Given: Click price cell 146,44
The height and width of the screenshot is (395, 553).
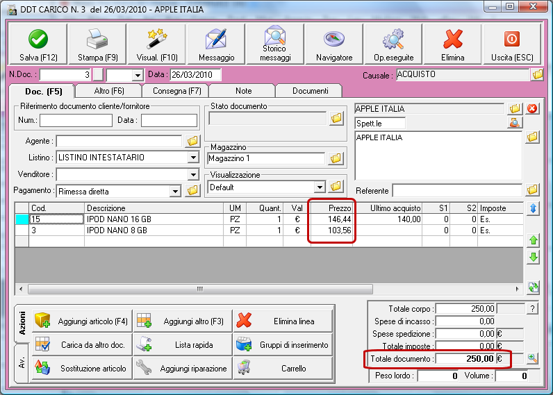Looking at the screenshot, I should coord(331,219).
